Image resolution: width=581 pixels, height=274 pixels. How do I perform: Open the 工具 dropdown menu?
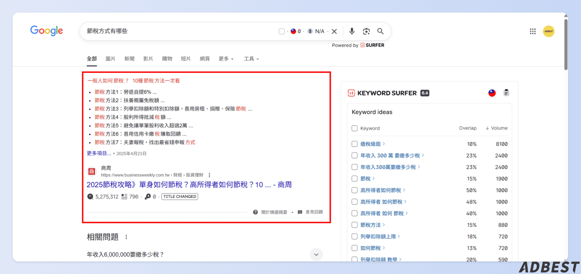click(x=251, y=59)
